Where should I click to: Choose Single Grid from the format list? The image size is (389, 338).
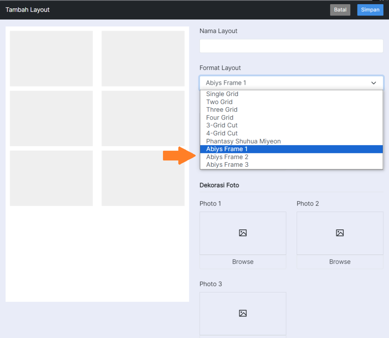pyautogui.click(x=291, y=94)
